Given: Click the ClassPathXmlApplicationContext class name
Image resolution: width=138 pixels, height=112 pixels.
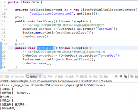Looking at the screenshot, I should pyautogui.click(x=108, y=10).
